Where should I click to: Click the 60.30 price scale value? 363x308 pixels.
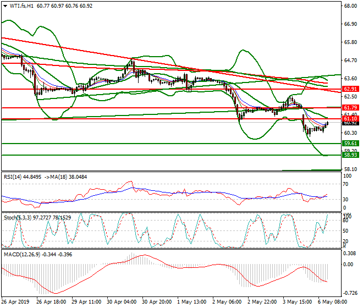[x=350, y=133]
